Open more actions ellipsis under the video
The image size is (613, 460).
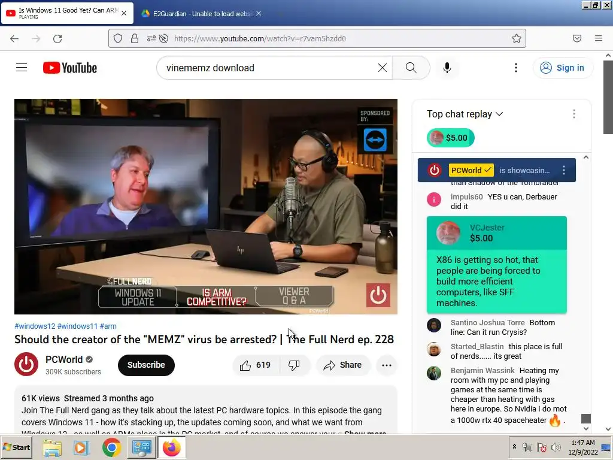click(x=387, y=365)
